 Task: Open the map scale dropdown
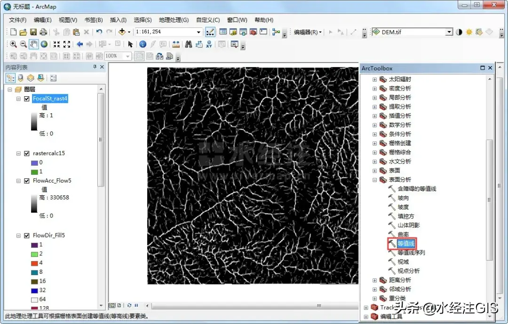(198, 32)
